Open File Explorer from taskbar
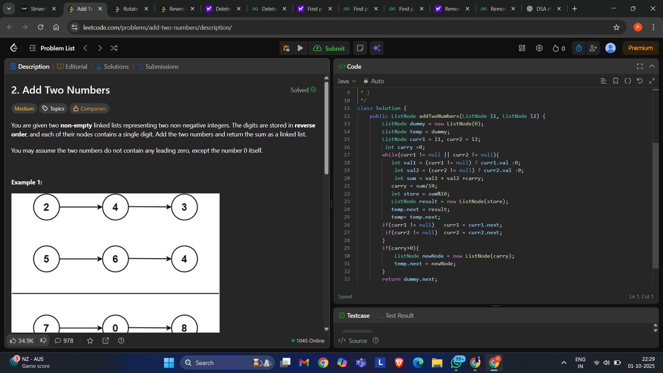Image resolution: width=663 pixels, height=373 pixels. (x=438, y=363)
